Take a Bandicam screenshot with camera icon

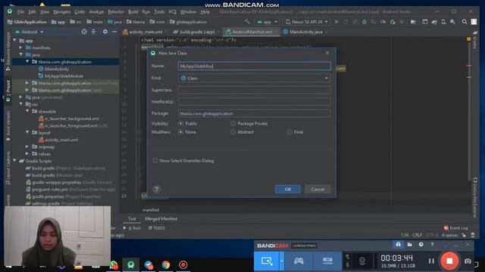[468, 261]
